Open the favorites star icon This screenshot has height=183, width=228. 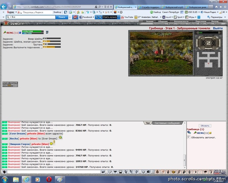click(x=221, y=7)
